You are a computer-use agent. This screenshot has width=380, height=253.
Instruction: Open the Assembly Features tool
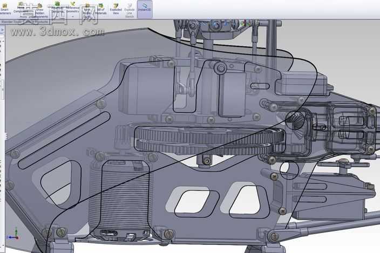point(57,8)
